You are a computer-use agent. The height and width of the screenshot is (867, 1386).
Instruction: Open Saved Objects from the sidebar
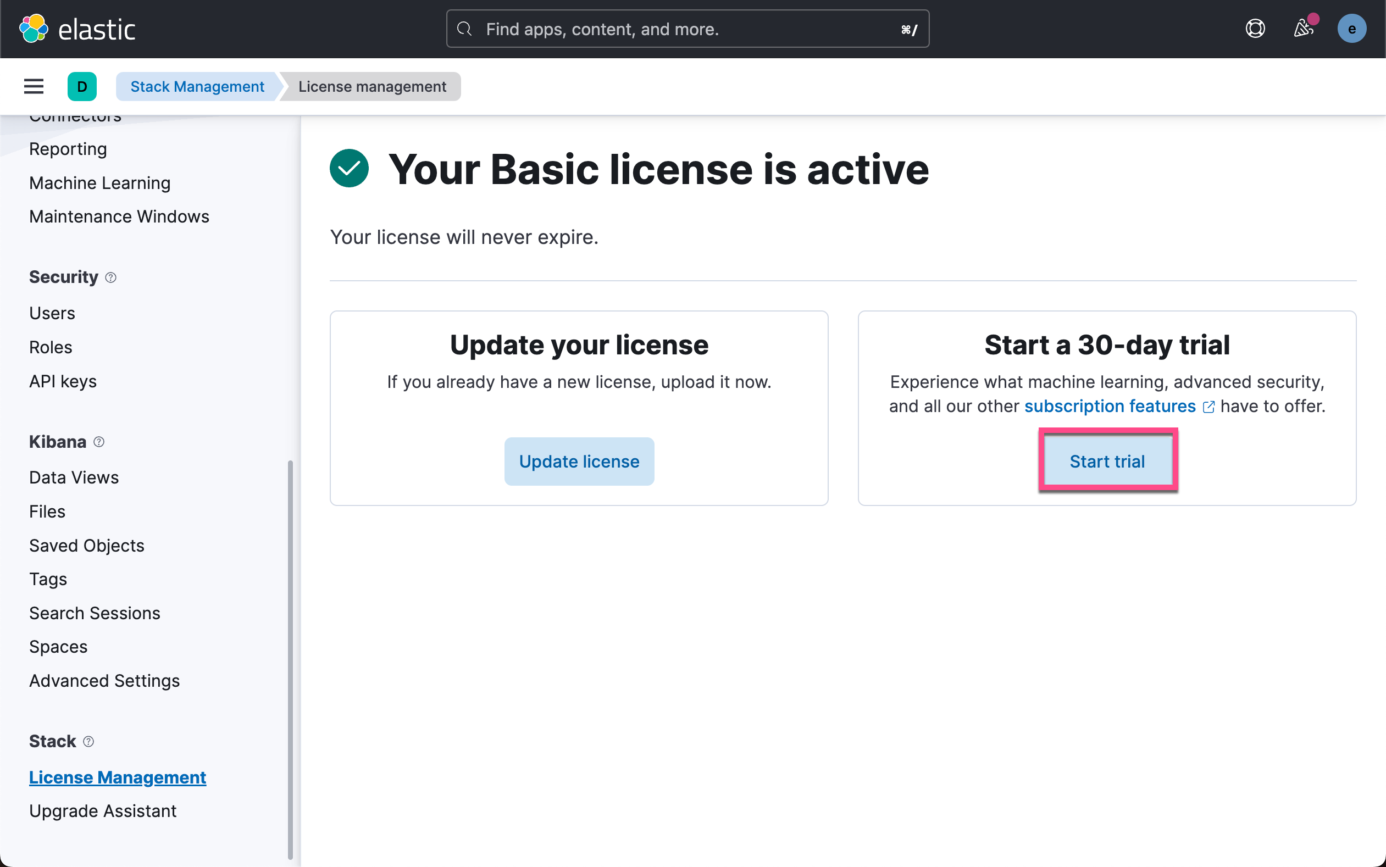tap(87, 546)
